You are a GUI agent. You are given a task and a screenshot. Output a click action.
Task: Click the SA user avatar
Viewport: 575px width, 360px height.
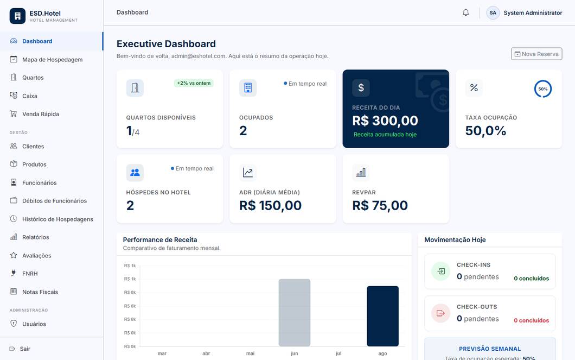pyautogui.click(x=493, y=12)
